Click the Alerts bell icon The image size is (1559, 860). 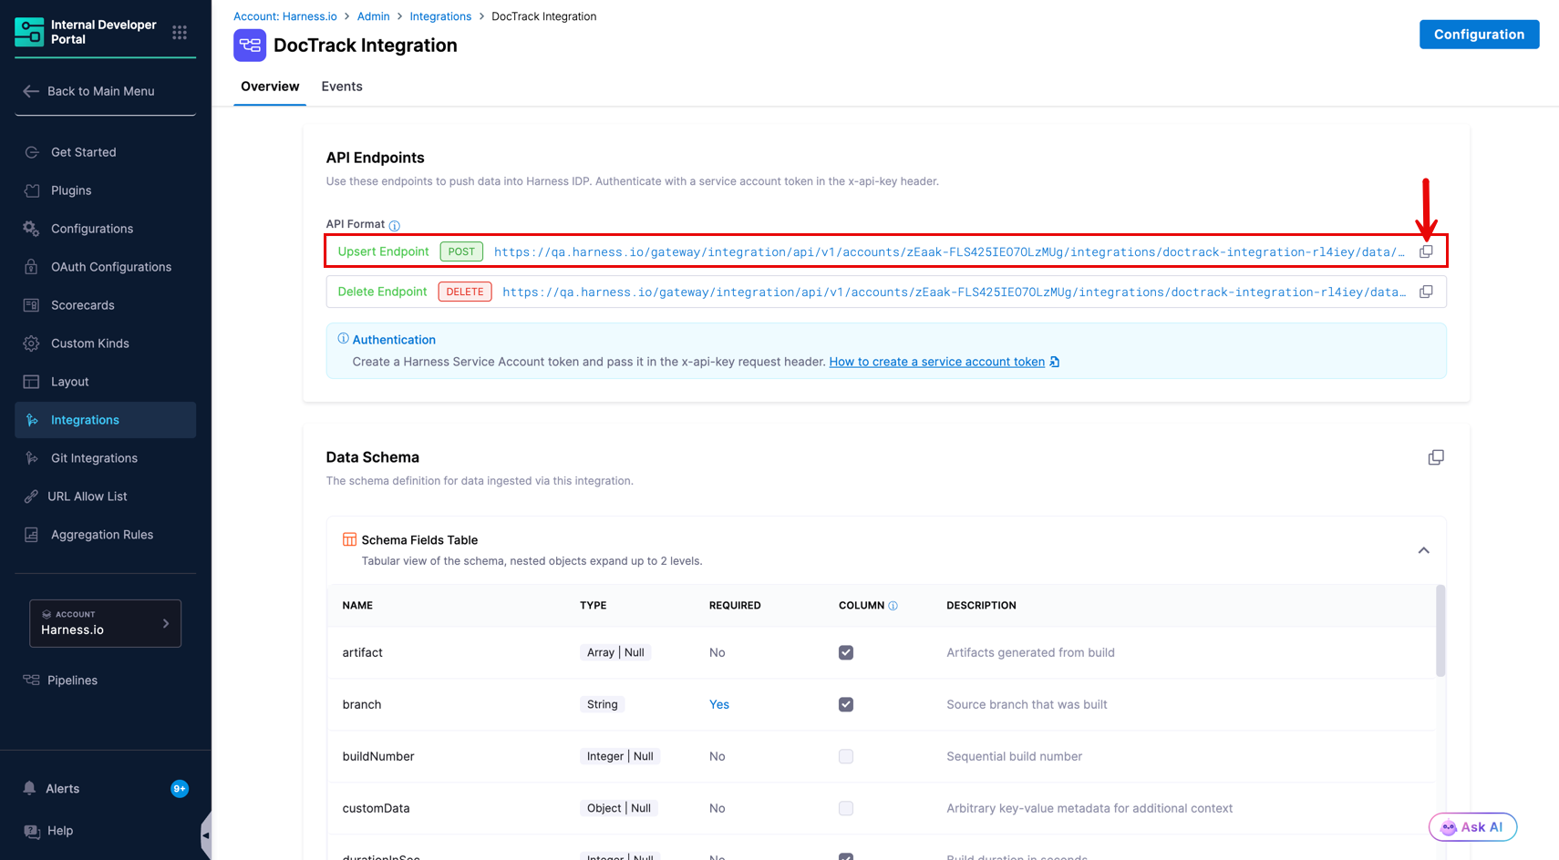[x=30, y=788]
